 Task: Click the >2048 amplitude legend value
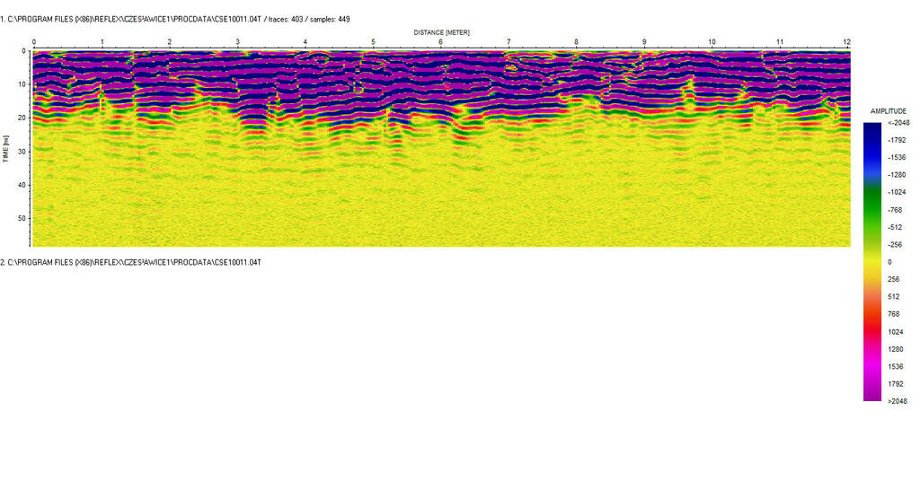(896, 401)
